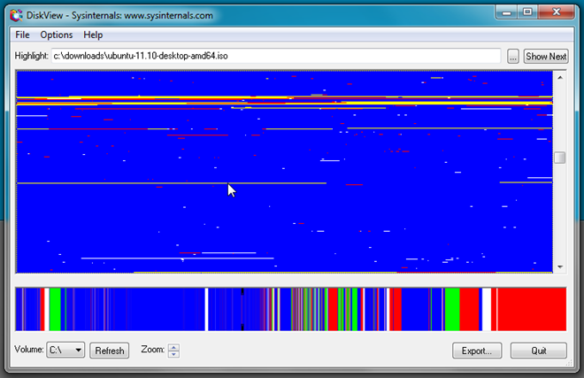Close the DiskView window

556,12
